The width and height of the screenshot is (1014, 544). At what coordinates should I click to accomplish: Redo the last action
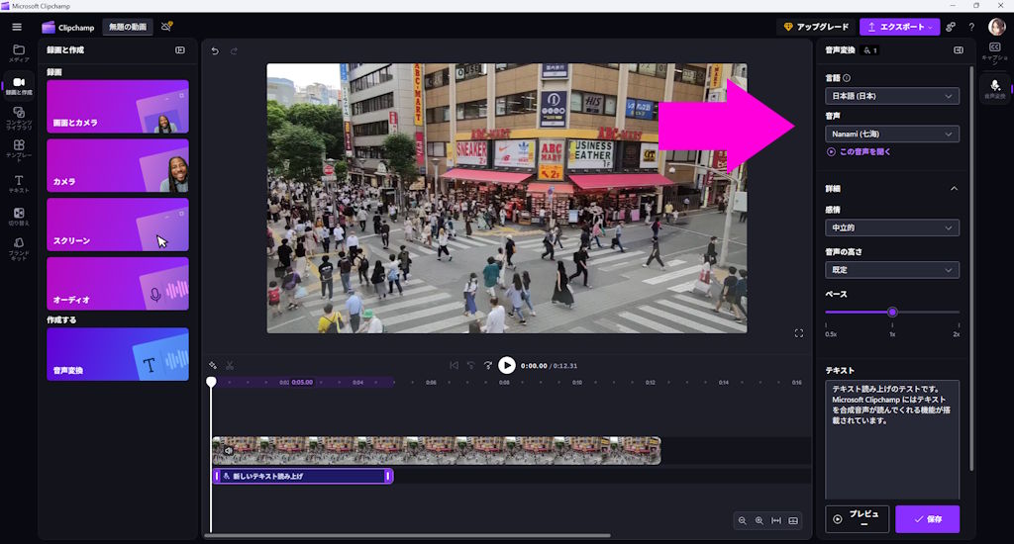pos(234,51)
